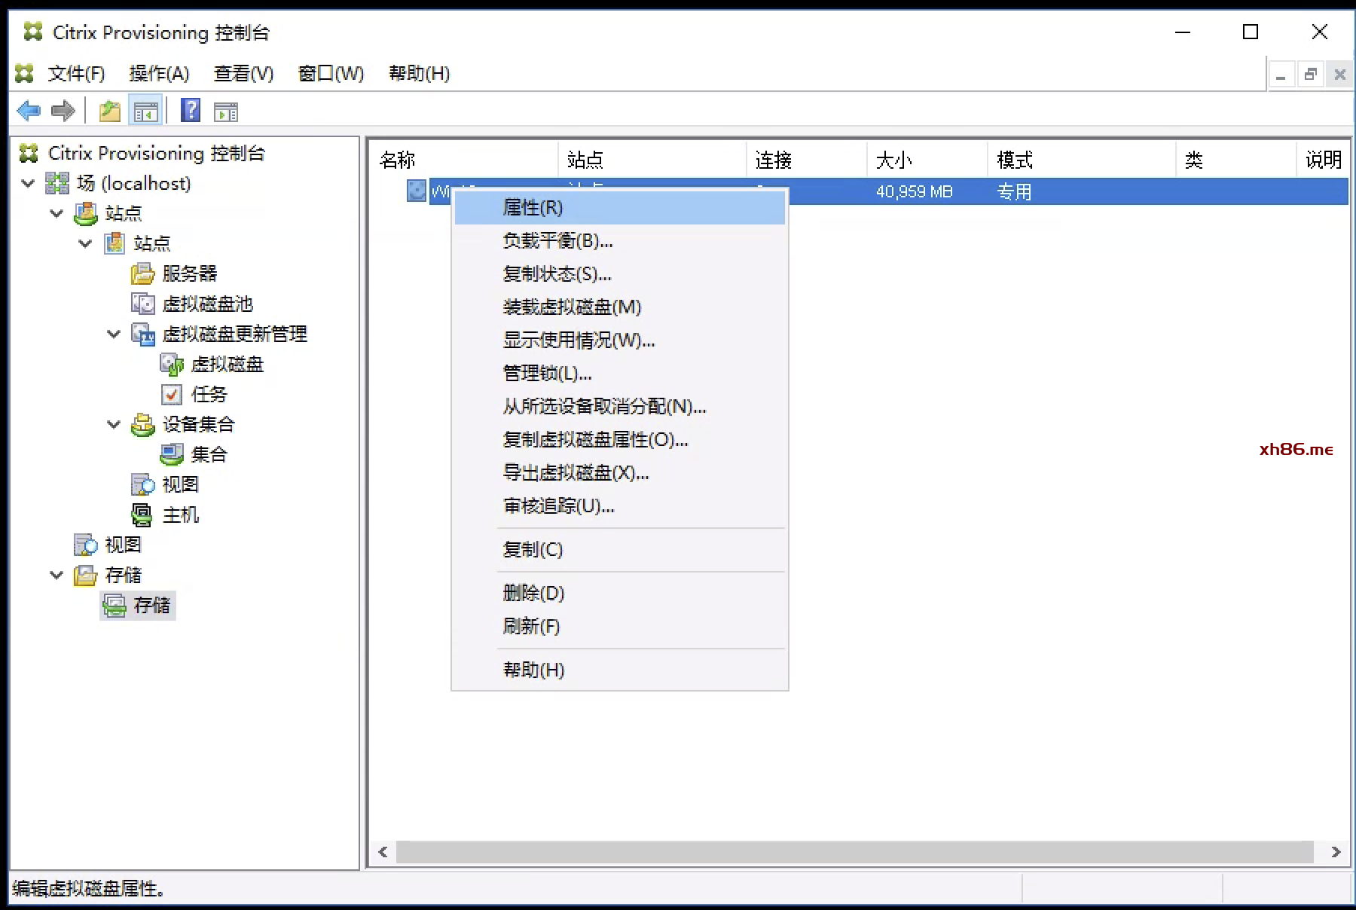This screenshot has height=910, width=1356.
Task: Choose 负载平衡(B)... in context menu
Action: 619,240
